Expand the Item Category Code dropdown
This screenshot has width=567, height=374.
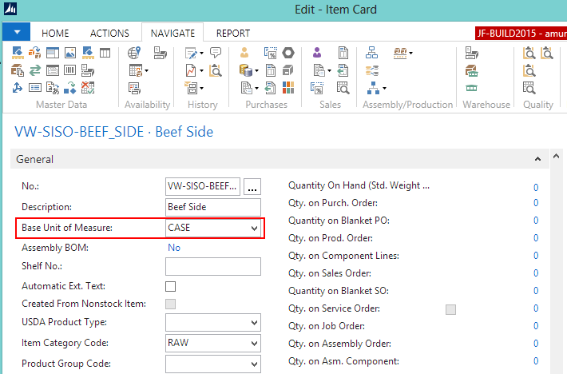[x=255, y=344]
